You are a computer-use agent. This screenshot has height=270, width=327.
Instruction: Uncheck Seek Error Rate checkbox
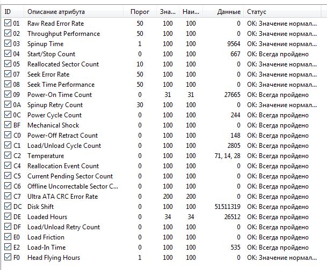pyautogui.click(x=8, y=74)
